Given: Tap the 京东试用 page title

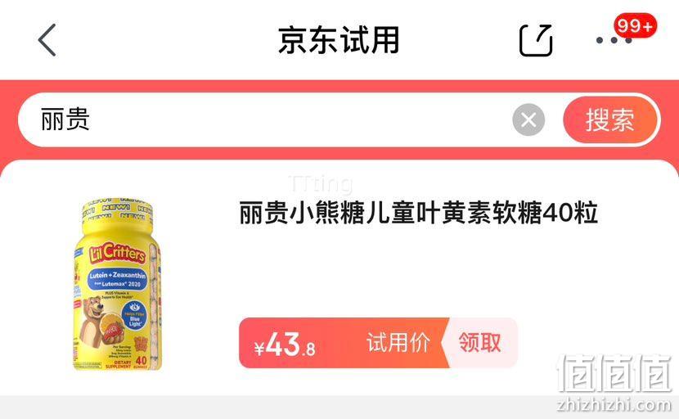Looking at the screenshot, I should (339, 40).
